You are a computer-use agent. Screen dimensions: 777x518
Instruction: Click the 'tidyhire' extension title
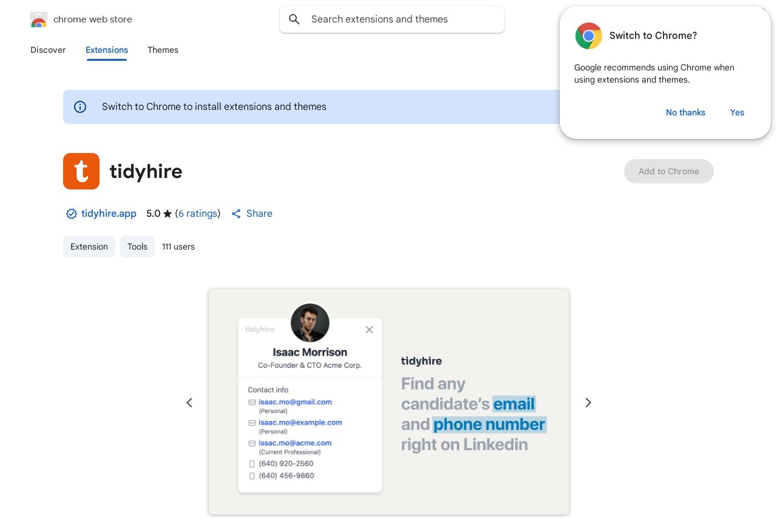[x=146, y=171]
